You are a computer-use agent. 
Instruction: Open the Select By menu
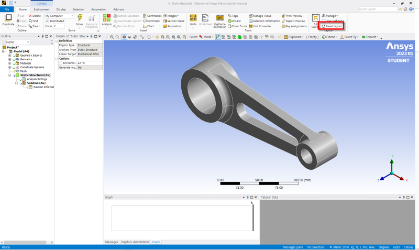tap(349, 37)
